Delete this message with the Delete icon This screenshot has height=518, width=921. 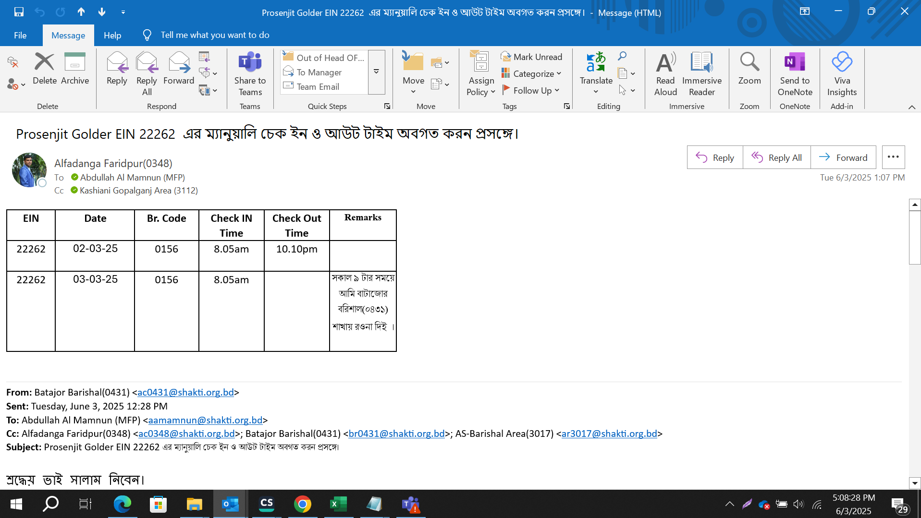point(45,69)
